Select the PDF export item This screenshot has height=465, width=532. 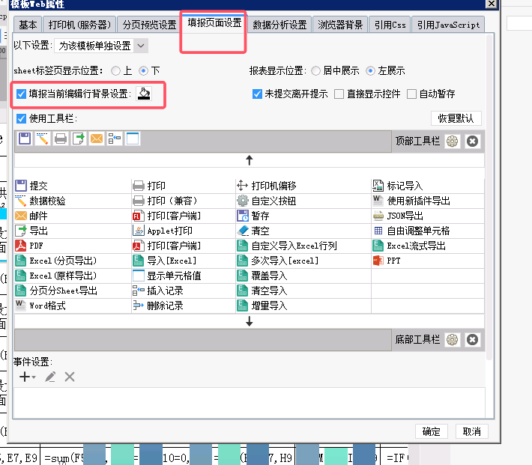[x=73, y=246]
